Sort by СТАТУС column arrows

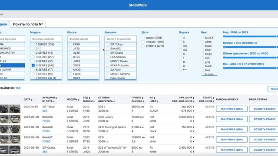coord(213,98)
